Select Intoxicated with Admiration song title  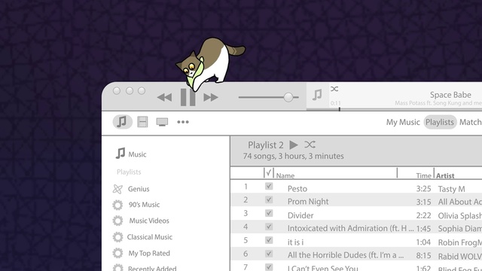point(351,228)
